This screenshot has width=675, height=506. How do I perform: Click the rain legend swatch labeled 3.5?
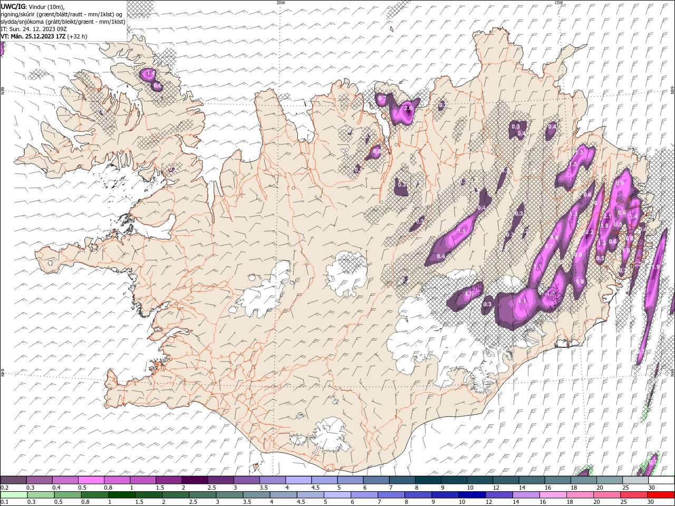click(256, 495)
